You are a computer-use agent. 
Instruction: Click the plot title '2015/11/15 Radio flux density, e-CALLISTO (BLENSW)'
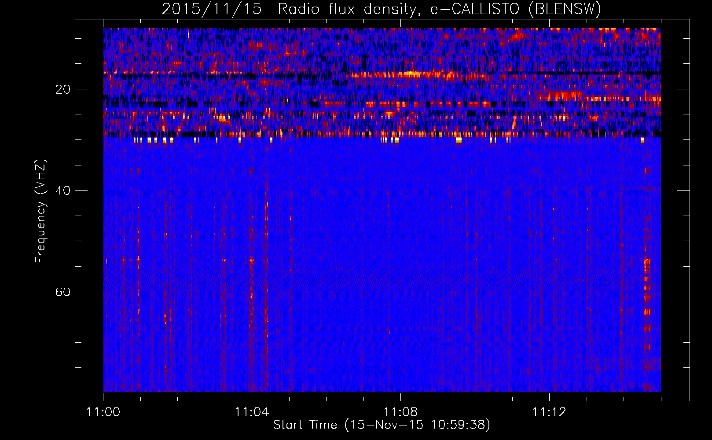[x=382, y=9]
